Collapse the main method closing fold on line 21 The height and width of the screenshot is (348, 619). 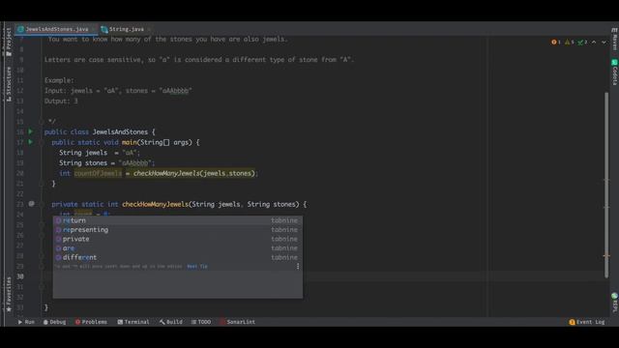[x=41, y=184]
